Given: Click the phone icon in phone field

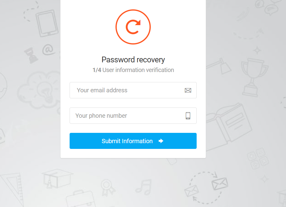Looking at the screenshot, I should click(188, 116).
